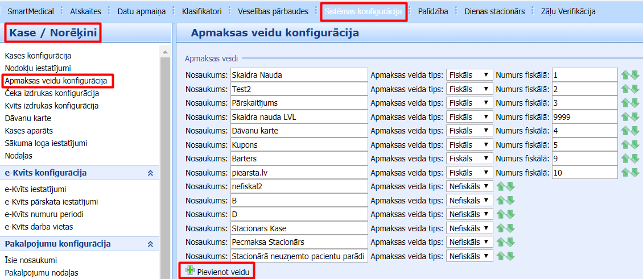Open payment type dropdown for Kupons
The height and width of the screenshot is (279, 643).
pos(469,145)
